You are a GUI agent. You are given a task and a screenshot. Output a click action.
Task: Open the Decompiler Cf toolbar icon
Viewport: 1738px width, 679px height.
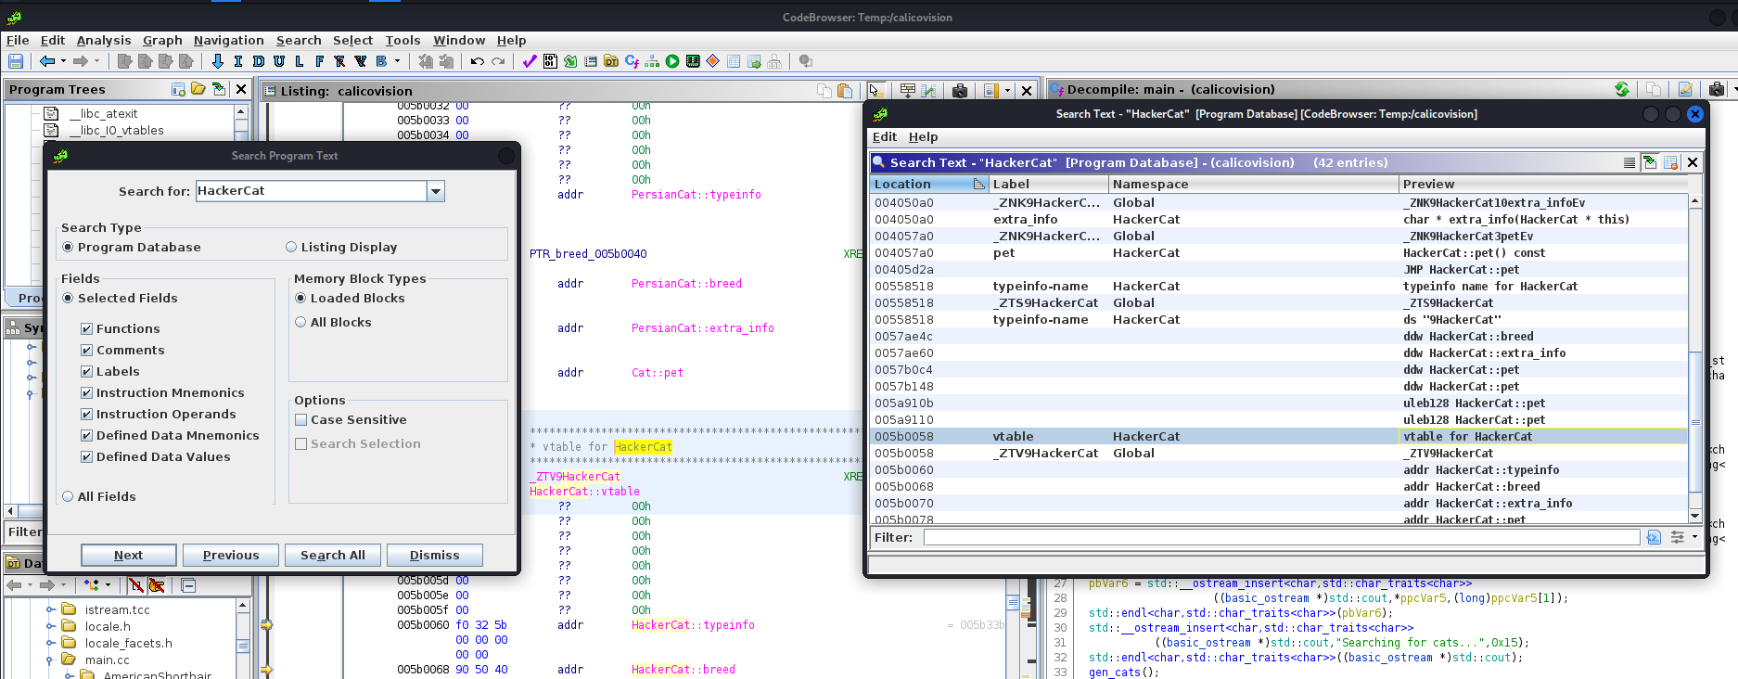pos(632,61)
